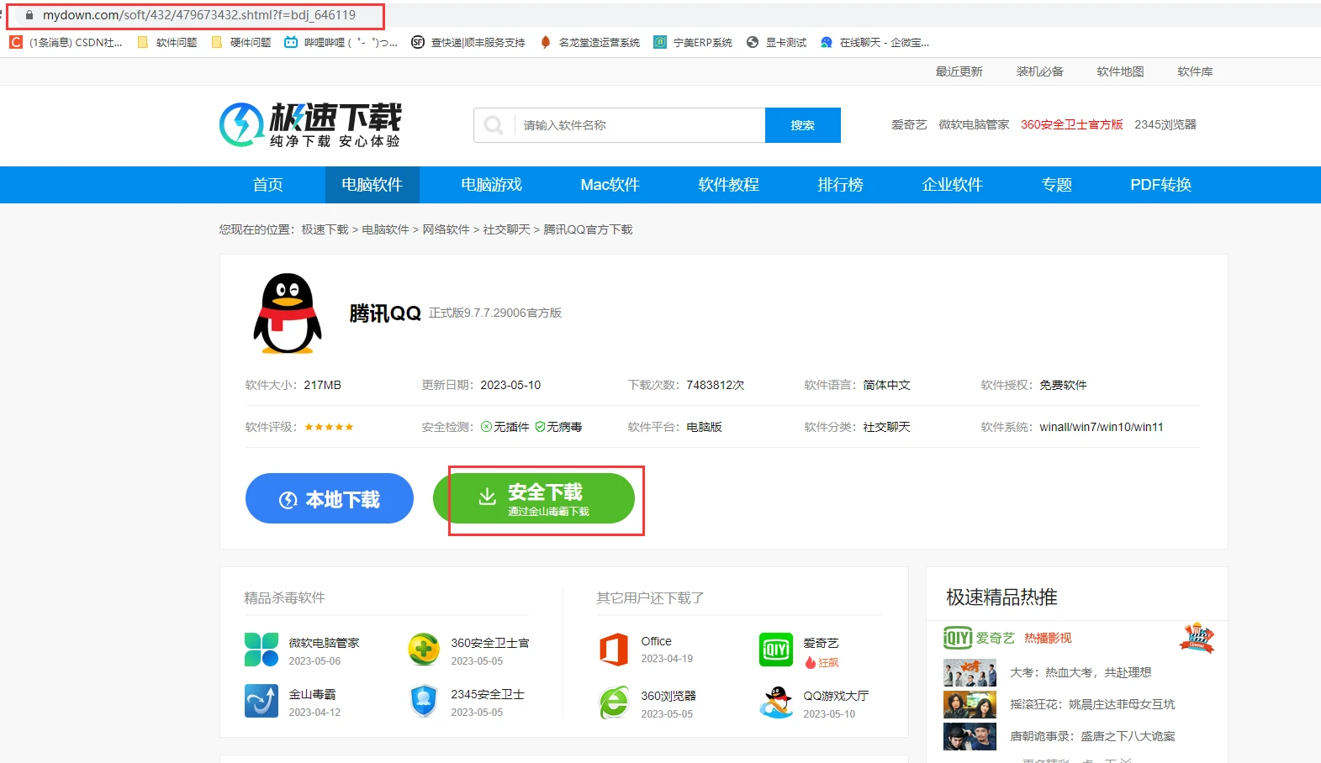Click 电脑软件 in the breadcrumb
Screen dimensions: 1321x763
point(385,229)
